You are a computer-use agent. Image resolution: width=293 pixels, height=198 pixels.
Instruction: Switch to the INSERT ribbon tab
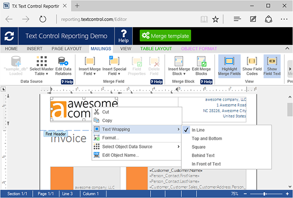tap(34, 49)
